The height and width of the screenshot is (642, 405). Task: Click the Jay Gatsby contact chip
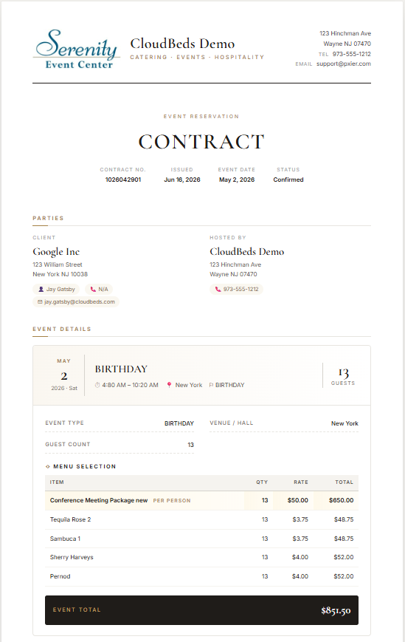56,289
